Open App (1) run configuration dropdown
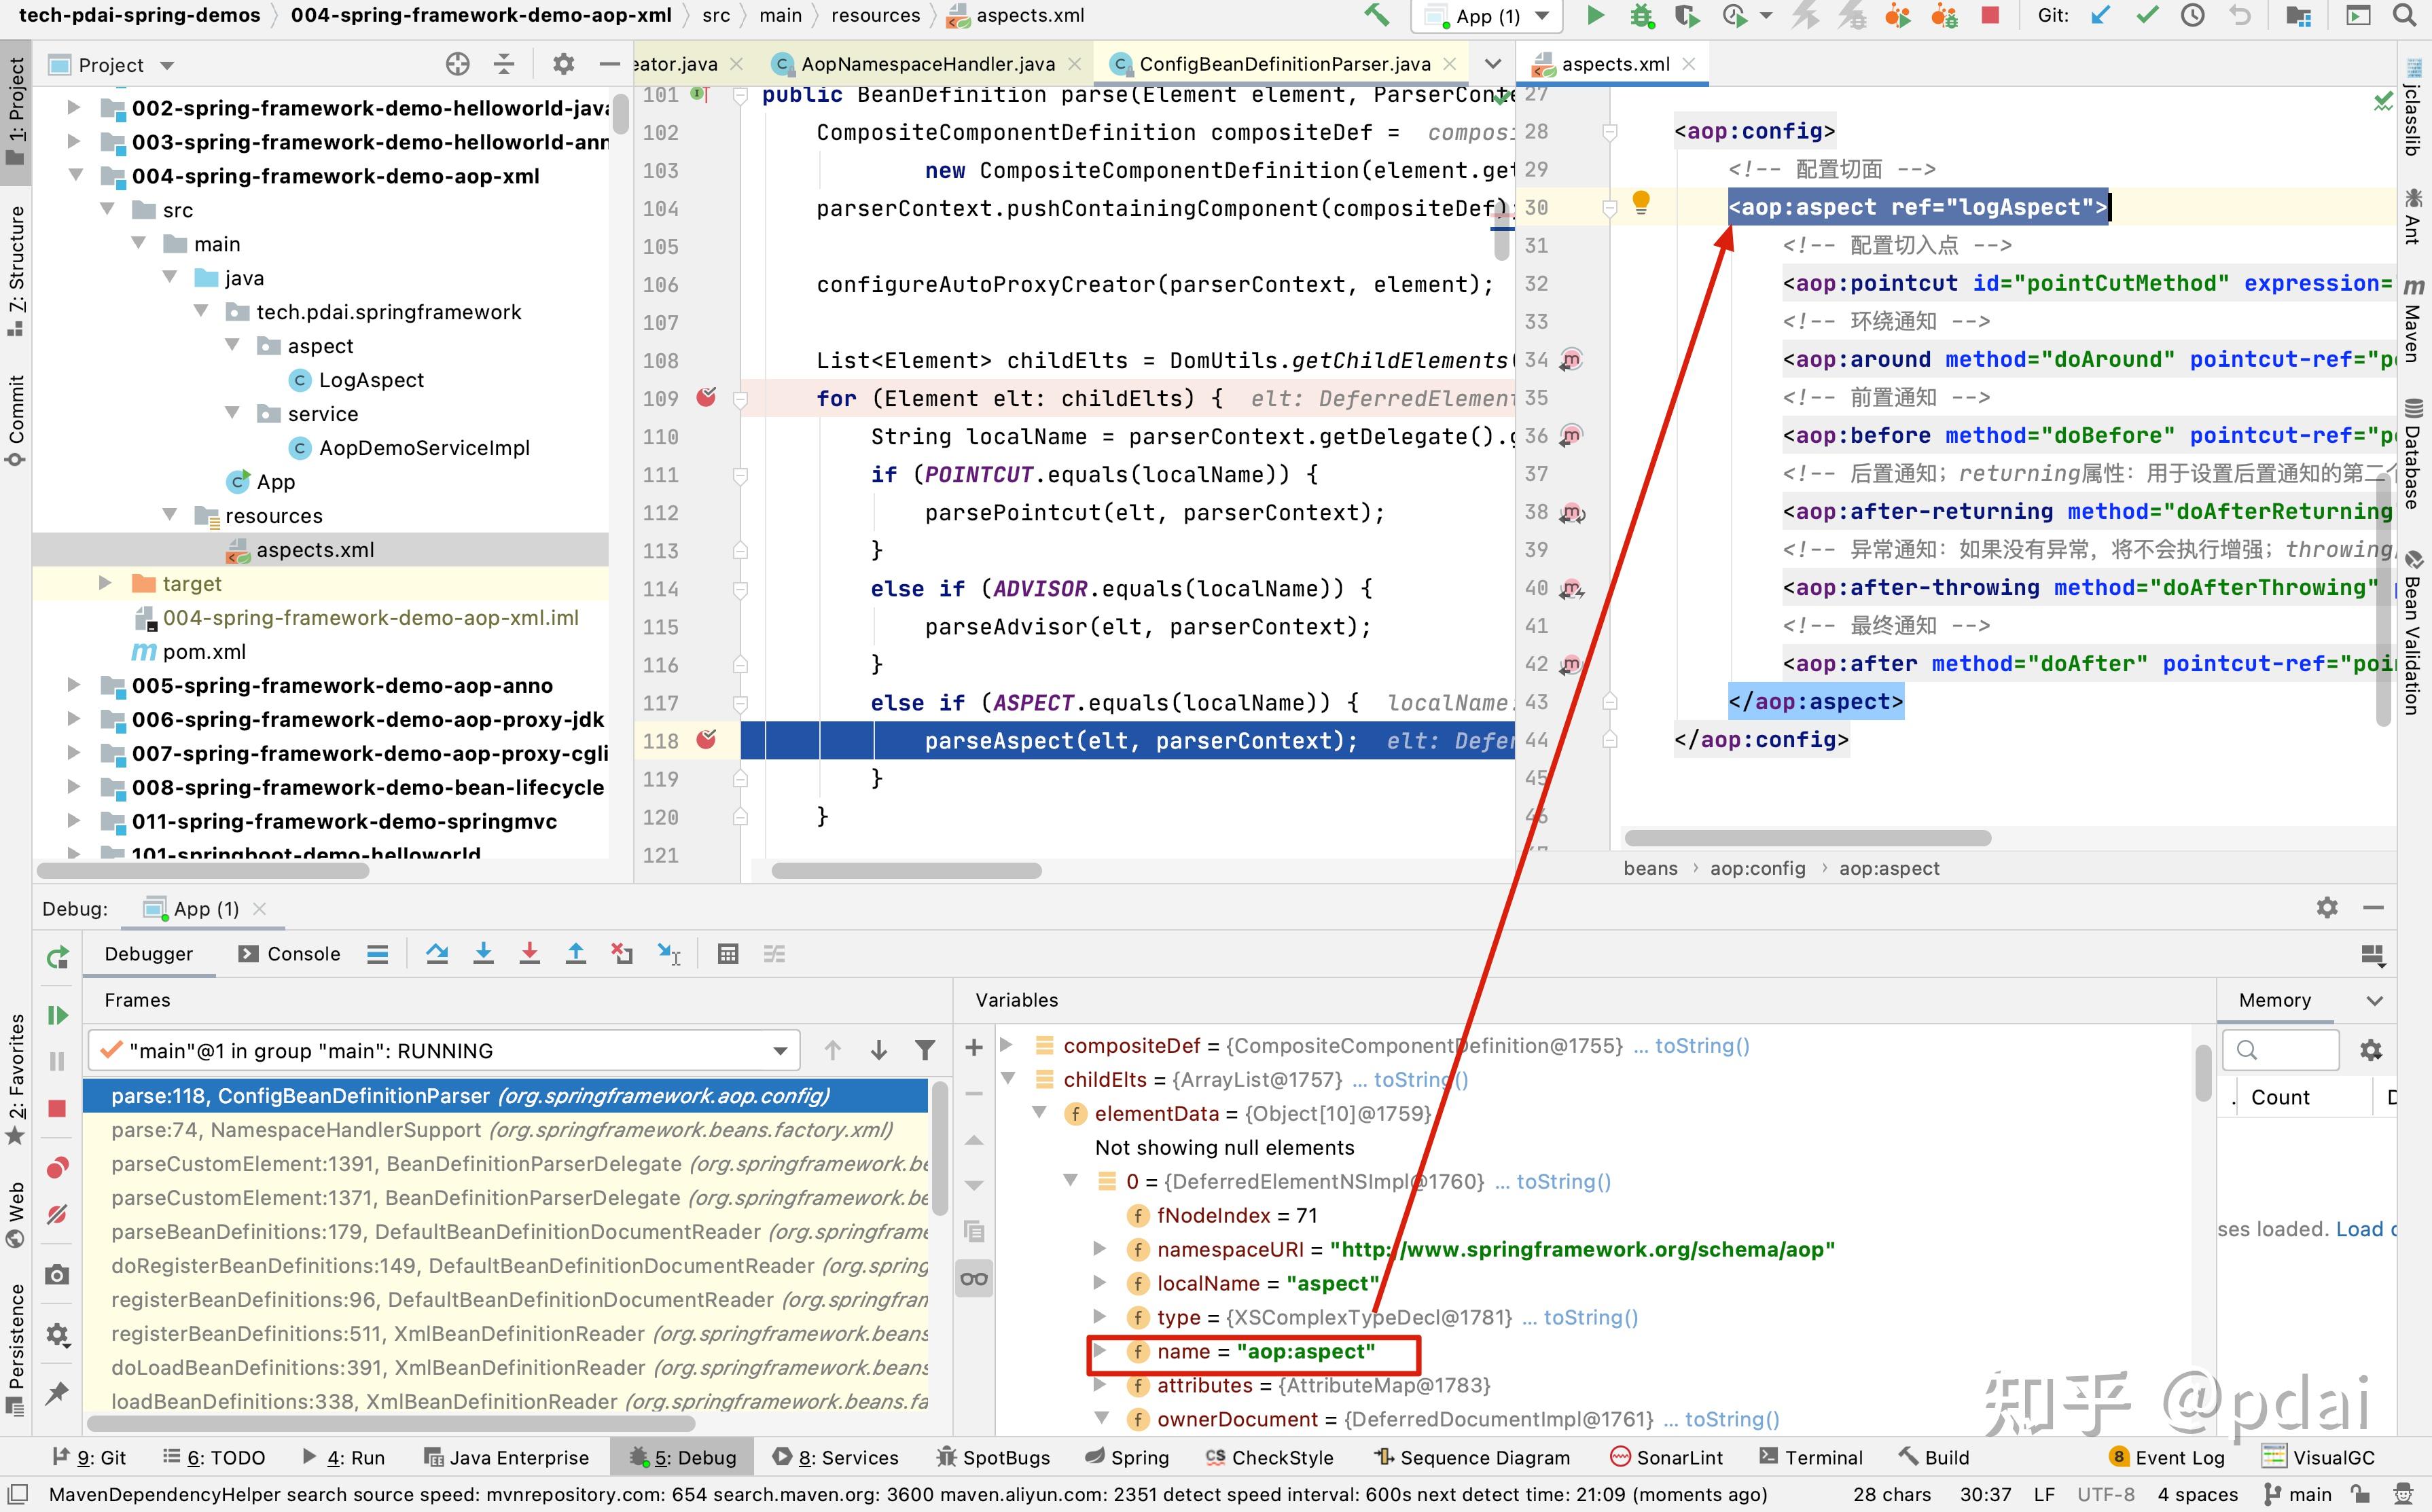The width and height of the screenshot is (2432, 1512). (1487, 16)
